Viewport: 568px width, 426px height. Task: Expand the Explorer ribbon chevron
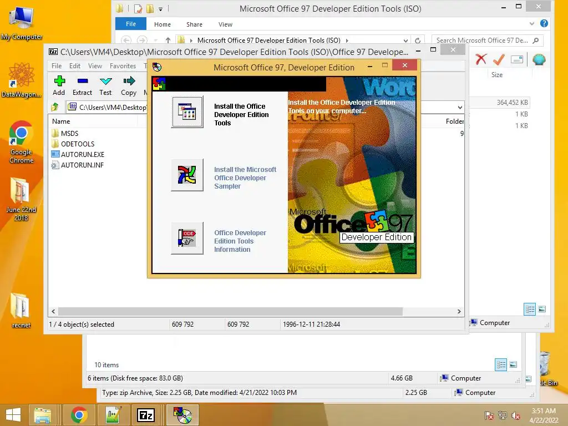pyautogui.click(x=531, y=23)
